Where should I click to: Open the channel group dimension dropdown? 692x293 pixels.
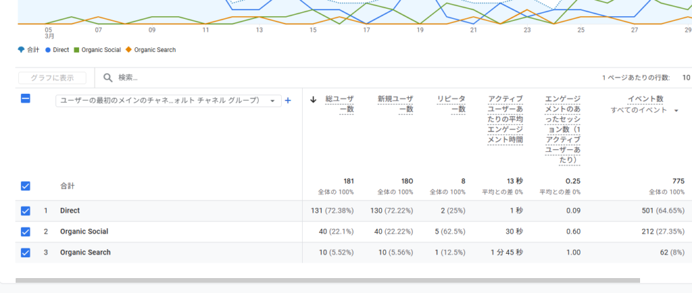pyautogui.click(x=168, y=101)
